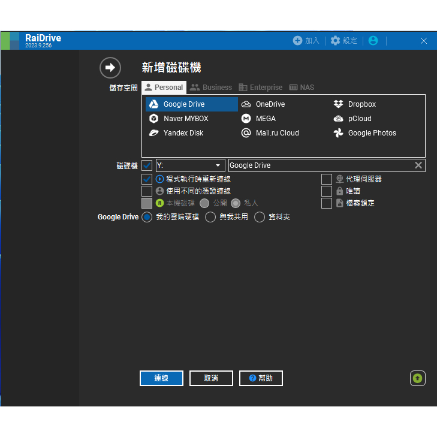Viewport: 437px width, 437px height.
Task: Select the Google Drive storage icon
Action: [153, 104]
